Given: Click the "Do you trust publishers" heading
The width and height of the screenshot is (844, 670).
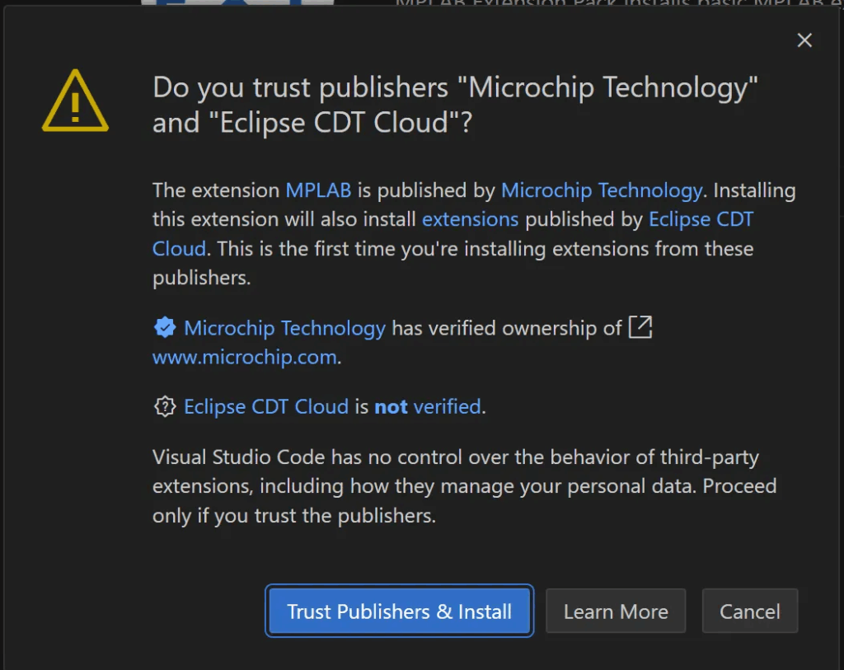Looking at the screenshot, I should click(455, 105).
